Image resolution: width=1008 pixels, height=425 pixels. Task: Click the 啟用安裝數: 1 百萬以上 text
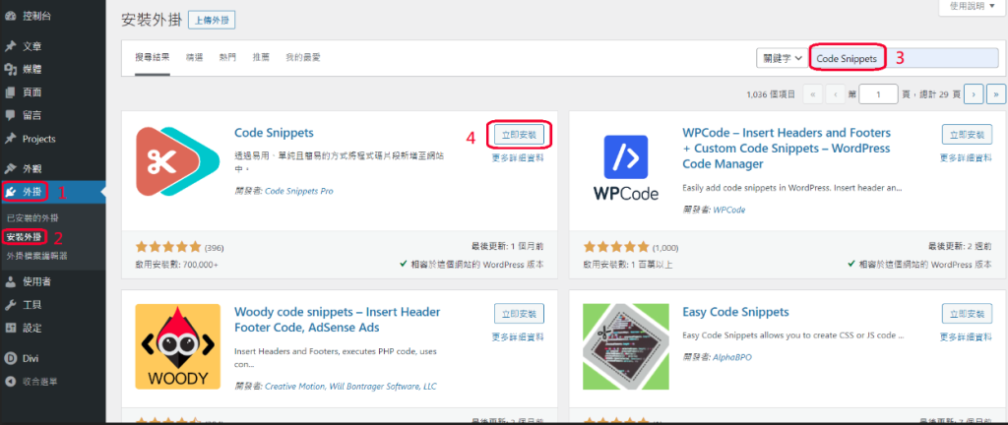point(628,264)
